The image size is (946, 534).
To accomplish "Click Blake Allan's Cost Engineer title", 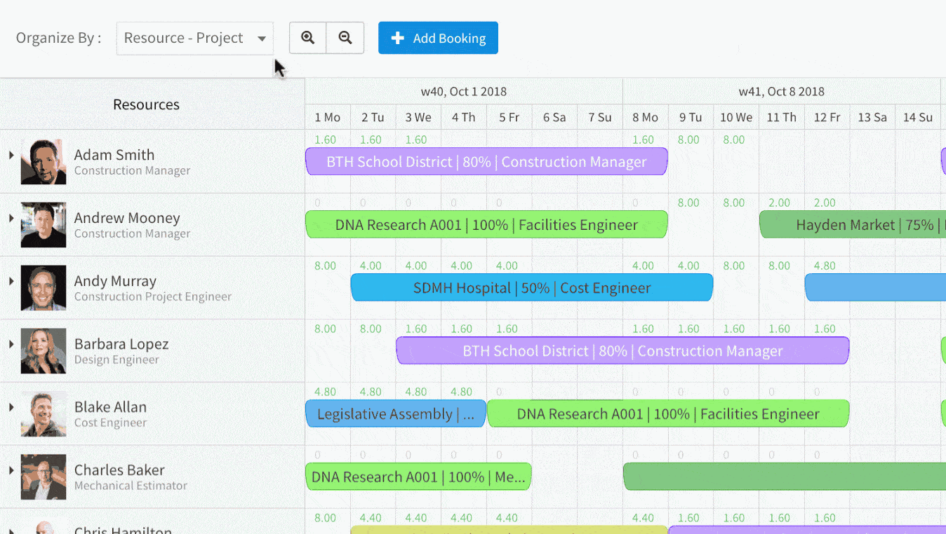I will pyautogui.click(x=110, y=423).
